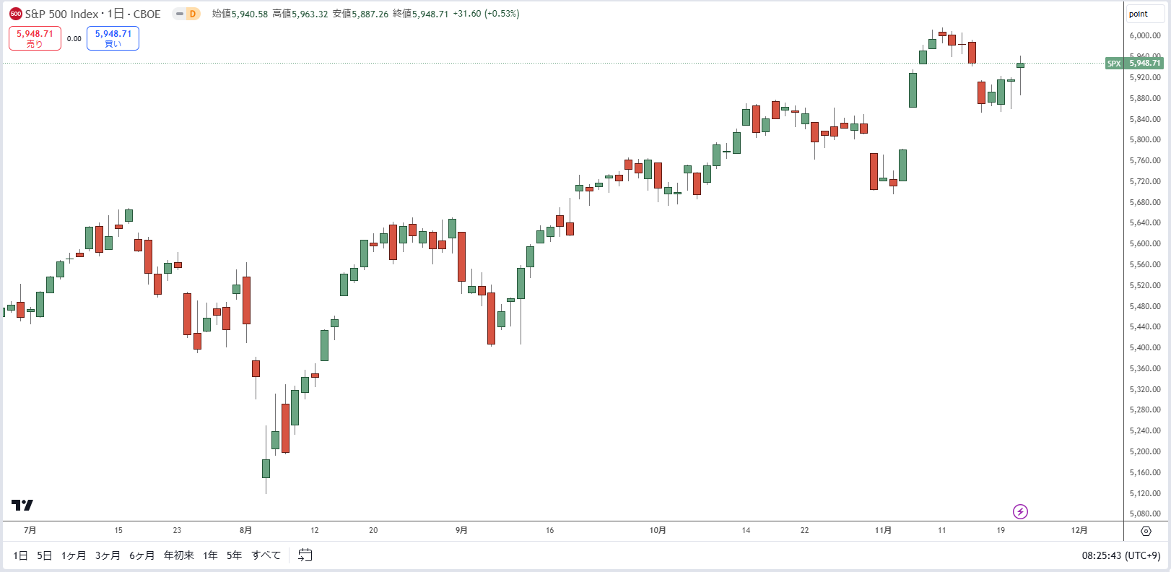Viewport: 1171px width, 572px height.
Task: Select the 1日 time range
Action: tap(20, 555)
